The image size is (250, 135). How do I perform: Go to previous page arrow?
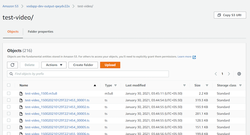[x=216, y=74]
